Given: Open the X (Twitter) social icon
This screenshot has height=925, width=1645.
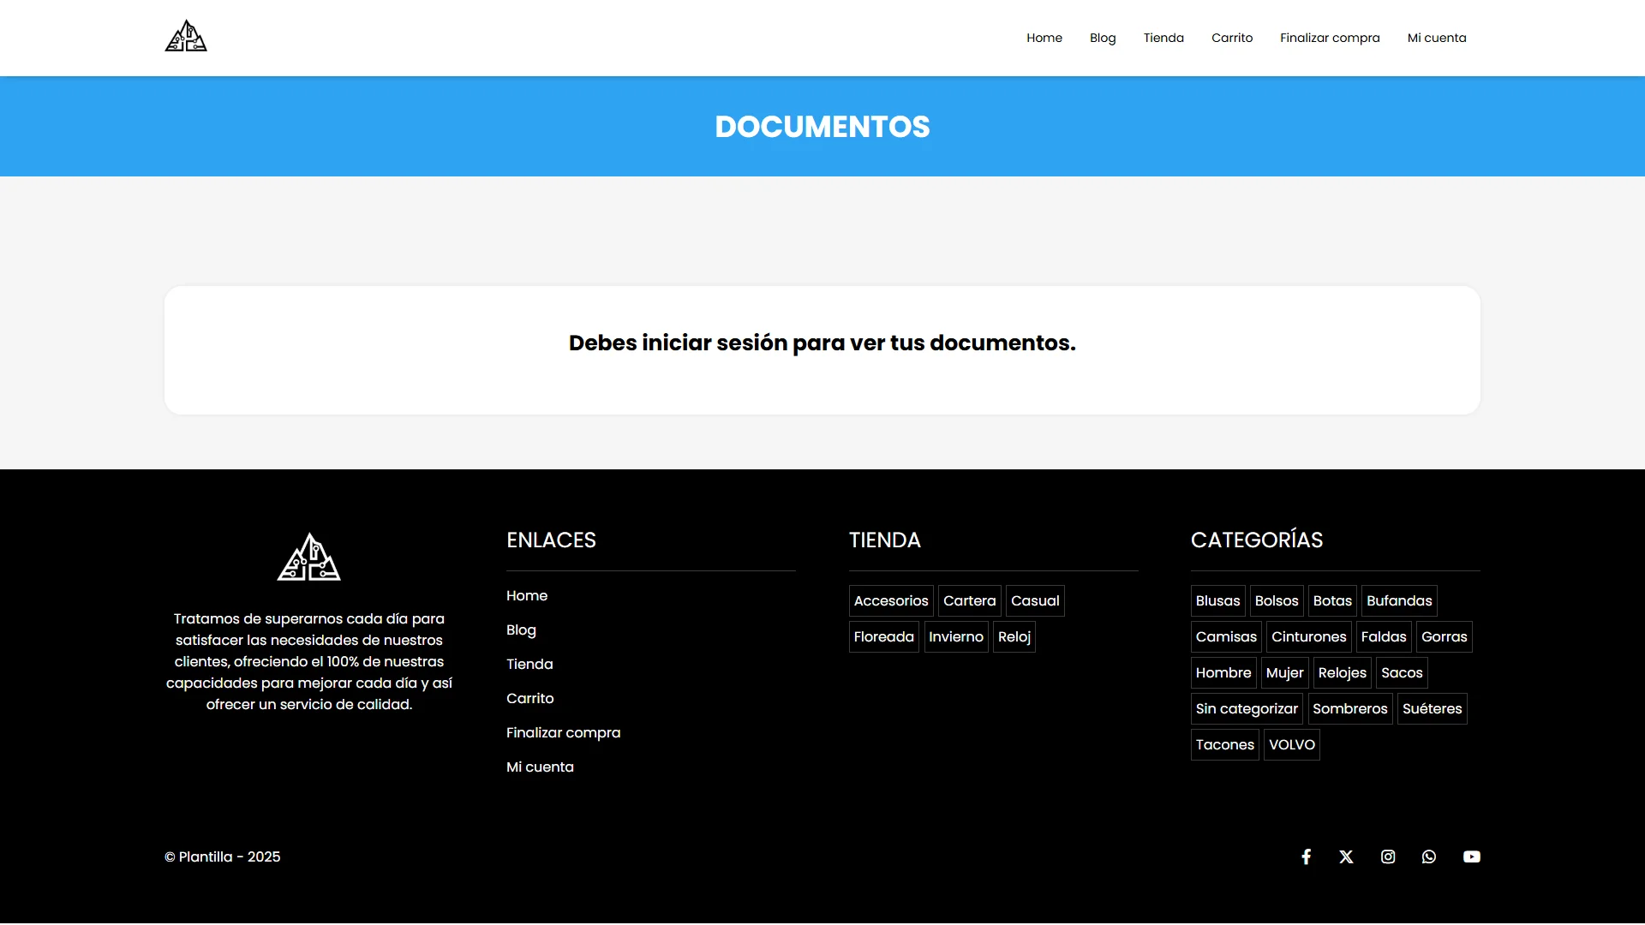Looking at the screenshot, I should [x=1346, y=856].
